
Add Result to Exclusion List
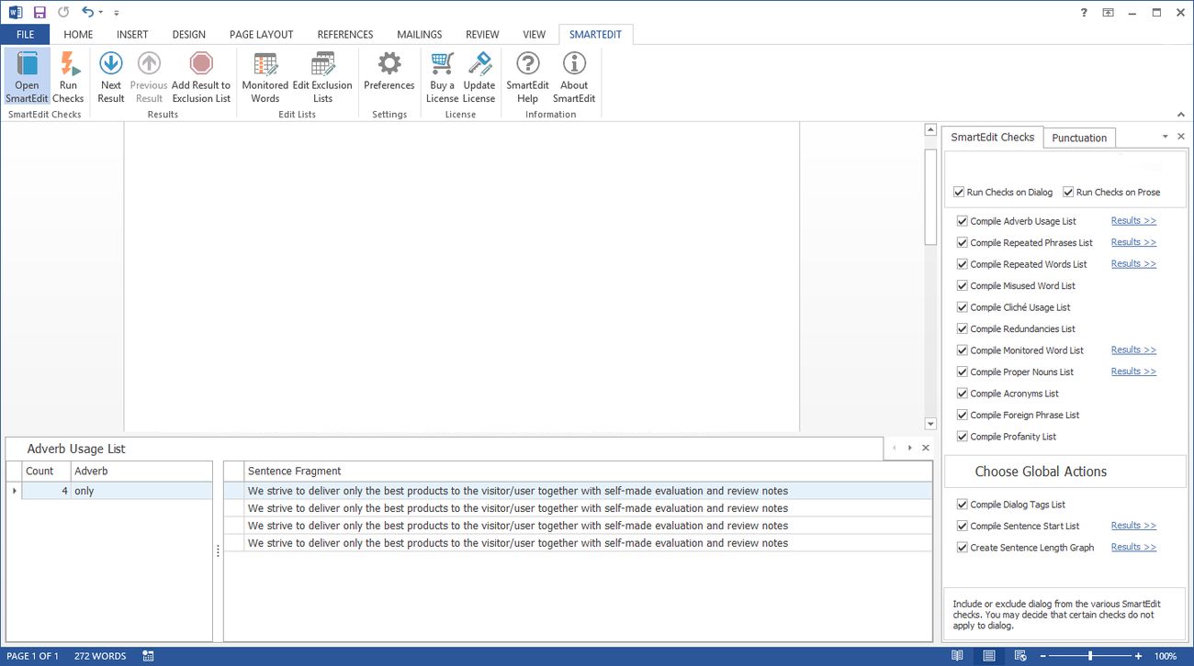coord(201,78)
